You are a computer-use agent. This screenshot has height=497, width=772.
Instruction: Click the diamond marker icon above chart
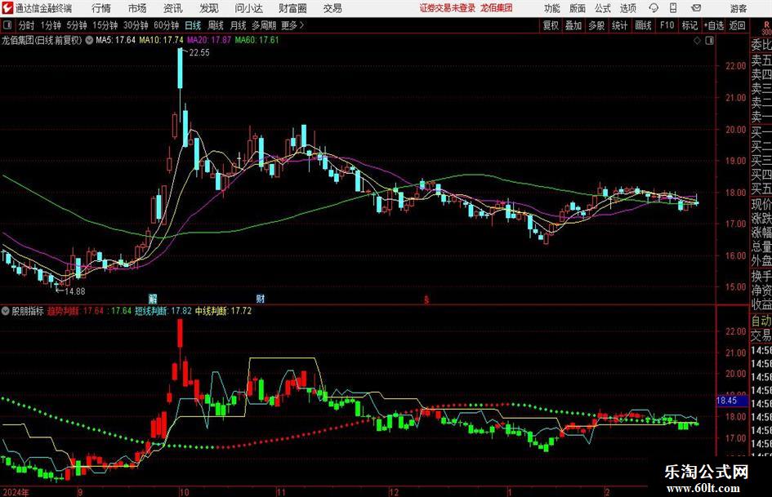[697, 41]
